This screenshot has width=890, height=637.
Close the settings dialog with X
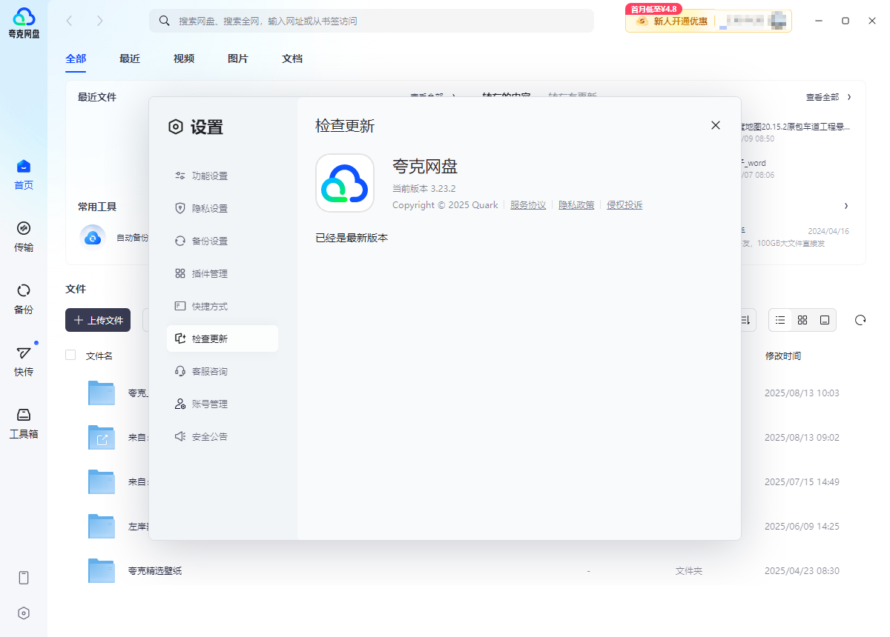point(716,125)
